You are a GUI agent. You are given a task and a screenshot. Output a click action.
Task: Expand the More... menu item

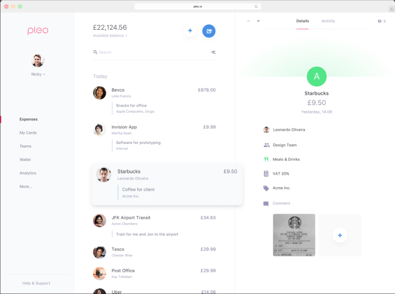pyautogui.click(x=26, y=187)
